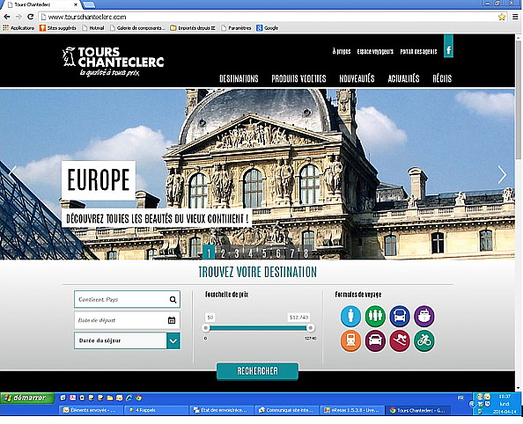Open the calendar icon for departure date
This screenshot has height=424, width=523.
coord(172,320)
